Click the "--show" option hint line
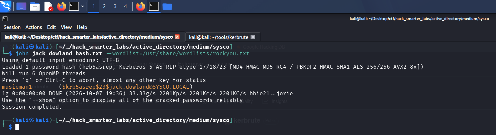This screenshot has width=496, height=135. tap(122, 100)
